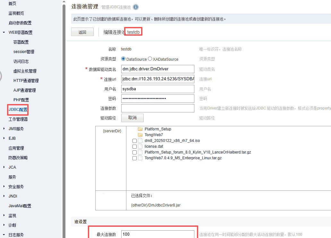Open the TongWeb7 folder icon

tap(140, 135)
